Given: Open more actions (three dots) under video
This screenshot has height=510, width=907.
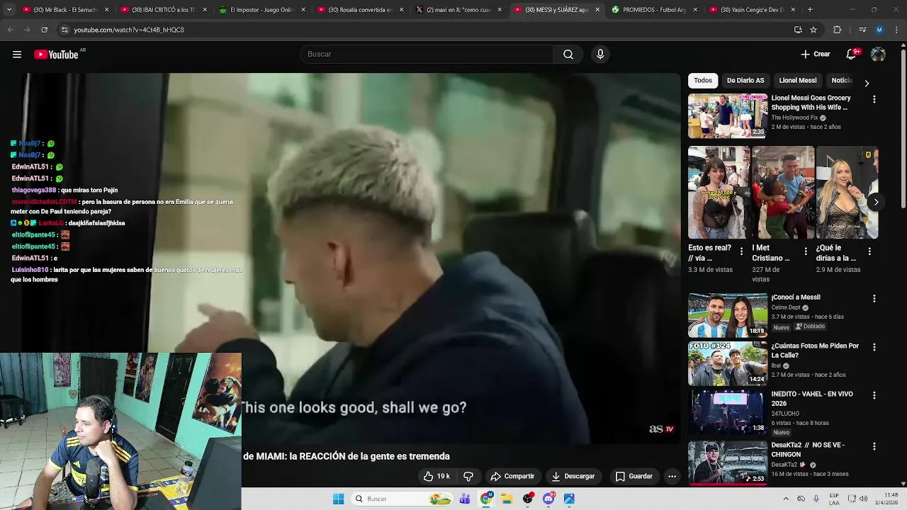Looking at the screenshot, I should [x=672, y=477].
